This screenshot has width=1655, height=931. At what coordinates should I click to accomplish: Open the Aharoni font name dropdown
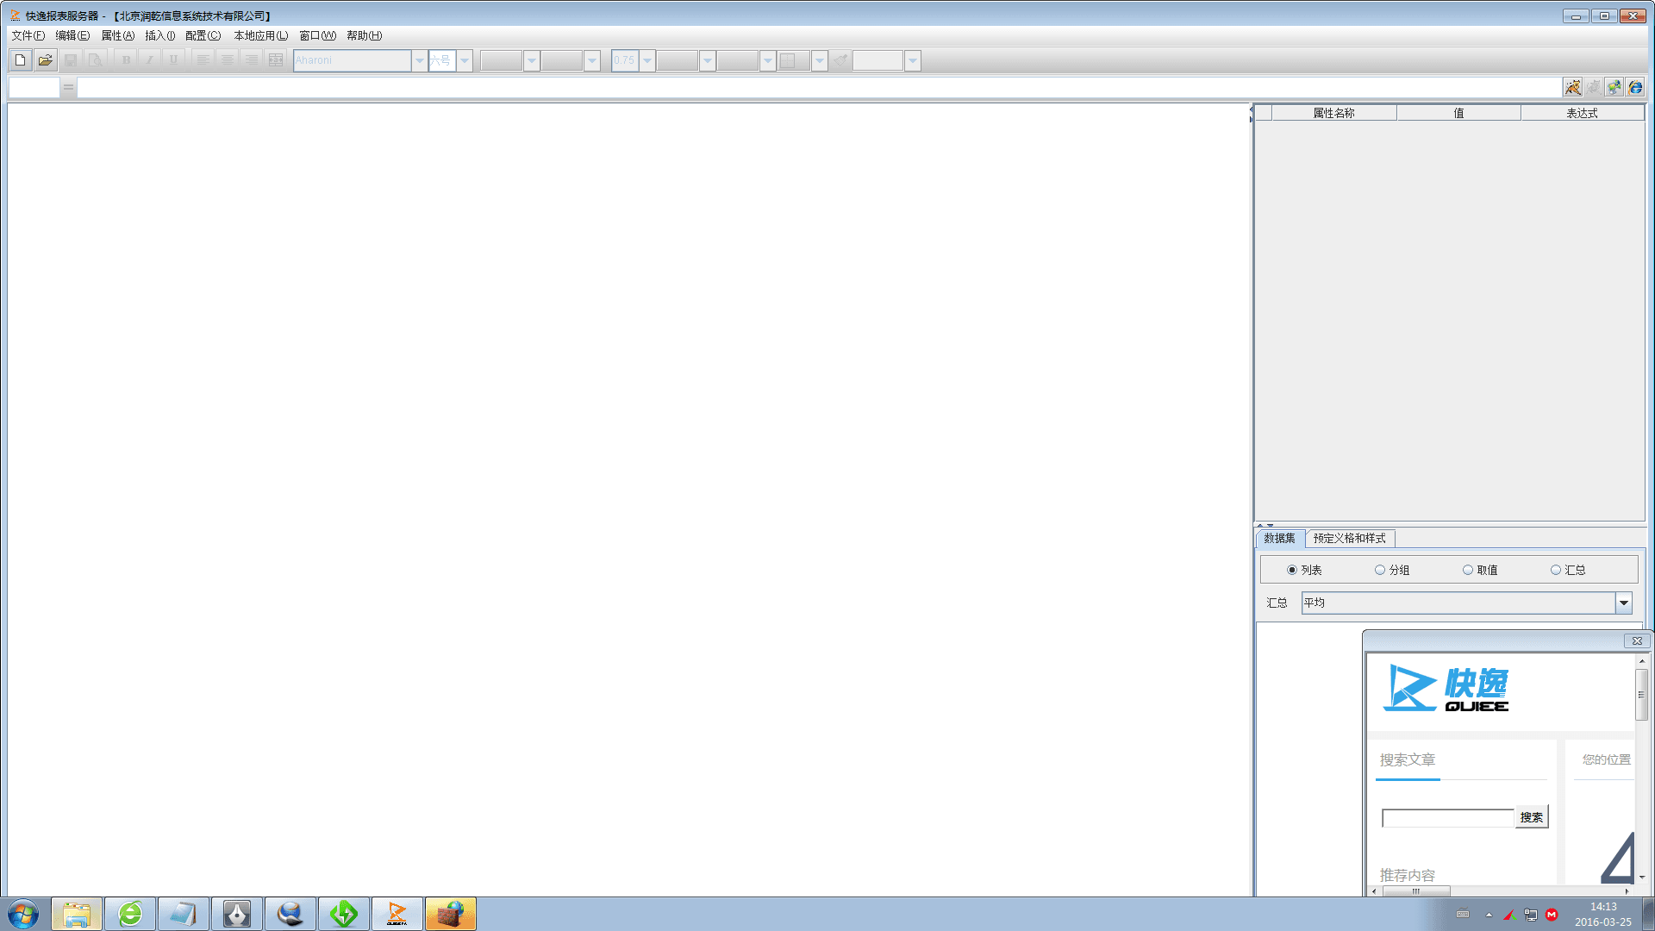[420, 60]
